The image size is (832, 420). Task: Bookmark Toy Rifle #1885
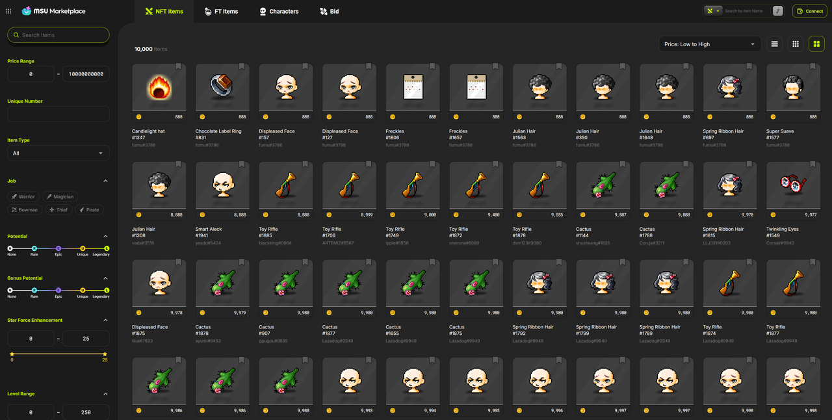pyautogui.click(x=305, y=164)
